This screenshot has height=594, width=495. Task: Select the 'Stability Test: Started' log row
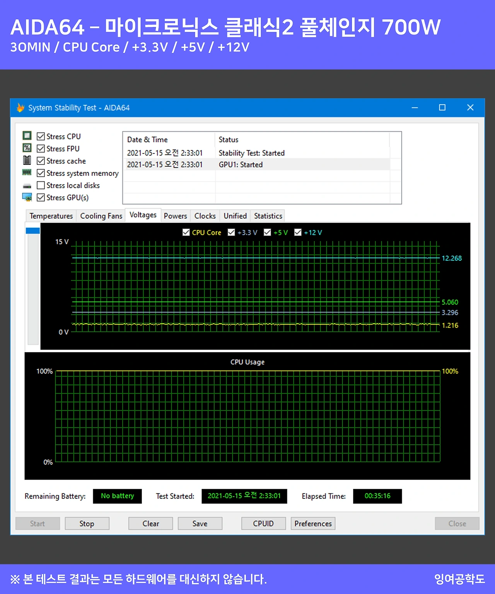[x=256, y=153]
